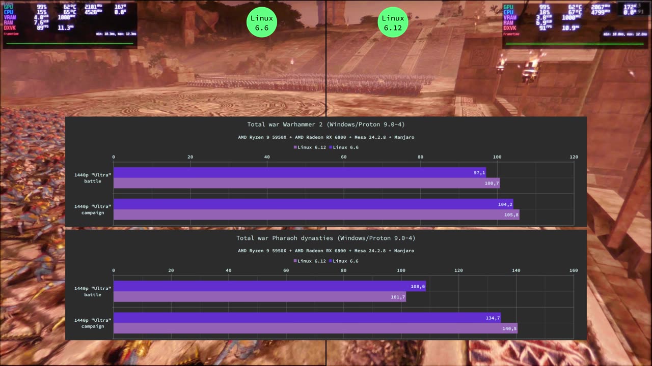This screenshot has height=366, width=652.
Task: Click the 140 axis tick on Pharaoh chart
Action: pos(516,270)
